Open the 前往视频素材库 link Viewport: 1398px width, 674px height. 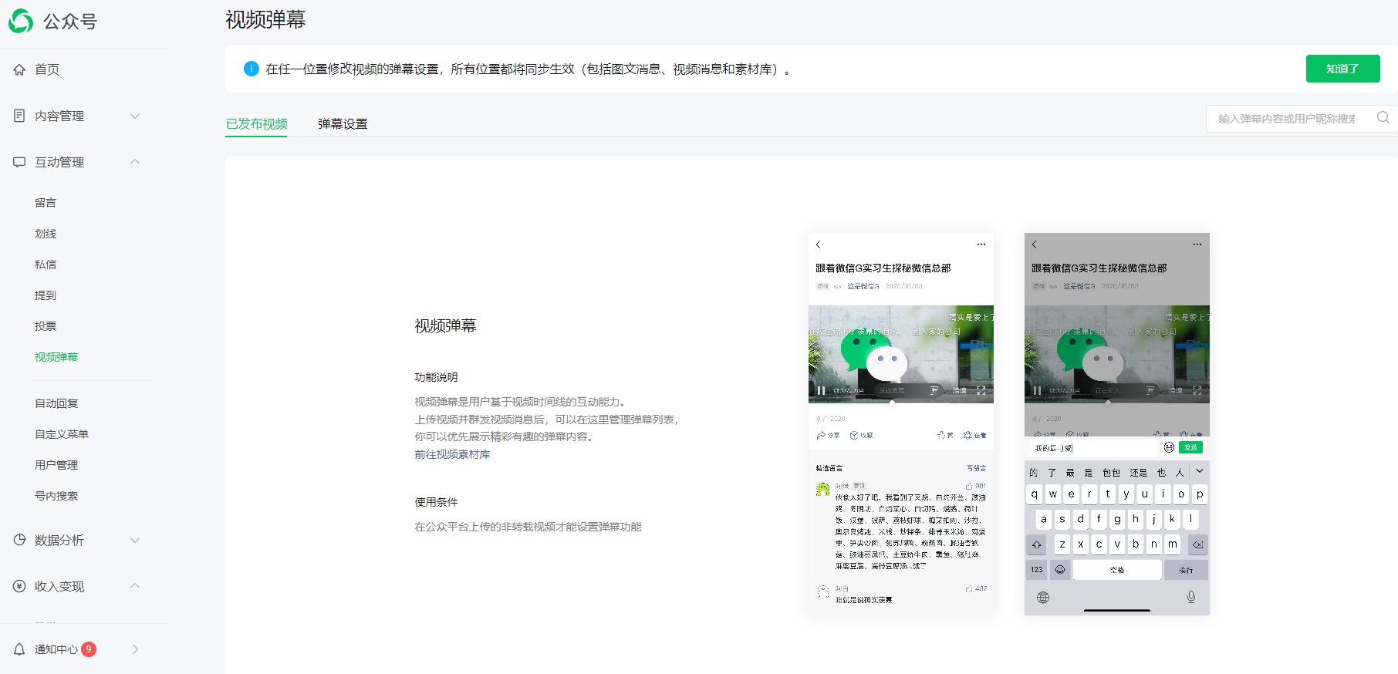452,454
